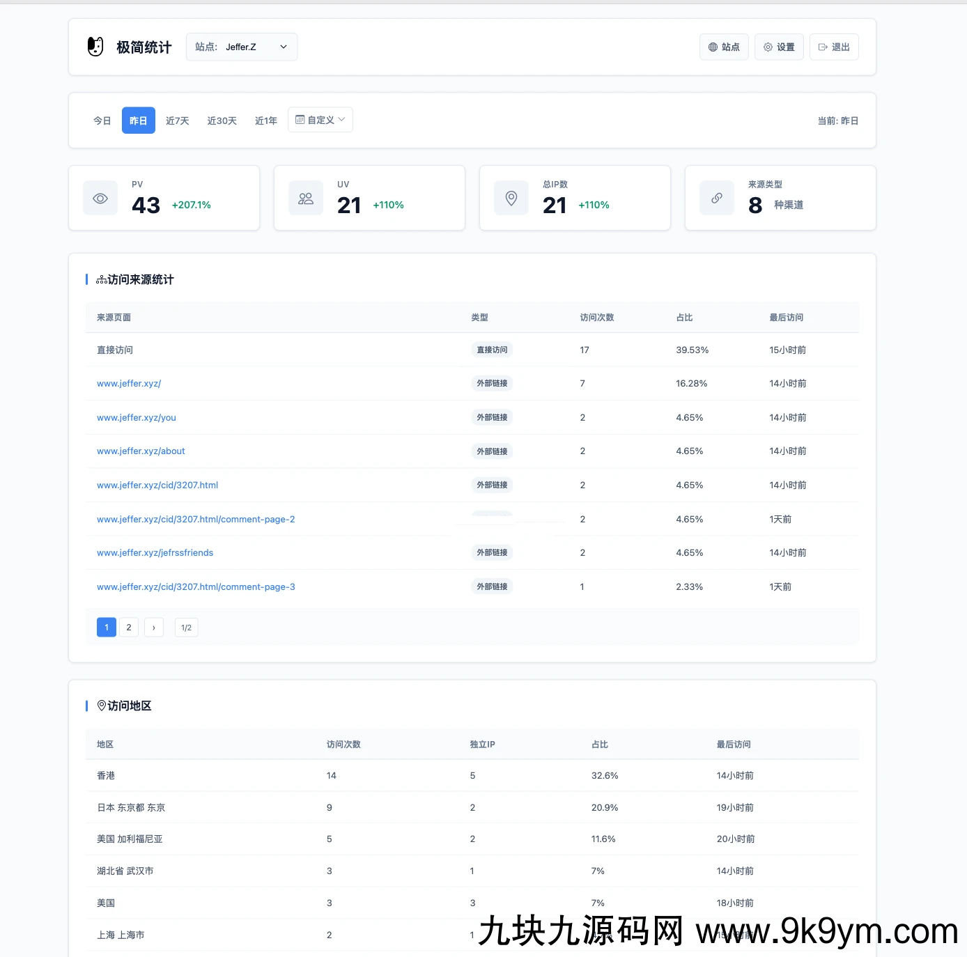Open www.jeffer.xyz/jefrssfriends source link

155,553
